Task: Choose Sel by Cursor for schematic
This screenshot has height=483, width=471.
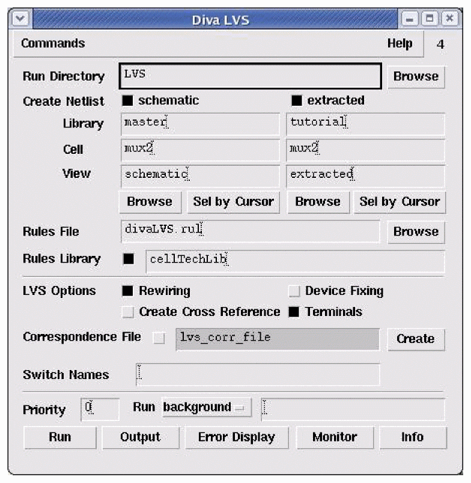Action: point(234,202)
